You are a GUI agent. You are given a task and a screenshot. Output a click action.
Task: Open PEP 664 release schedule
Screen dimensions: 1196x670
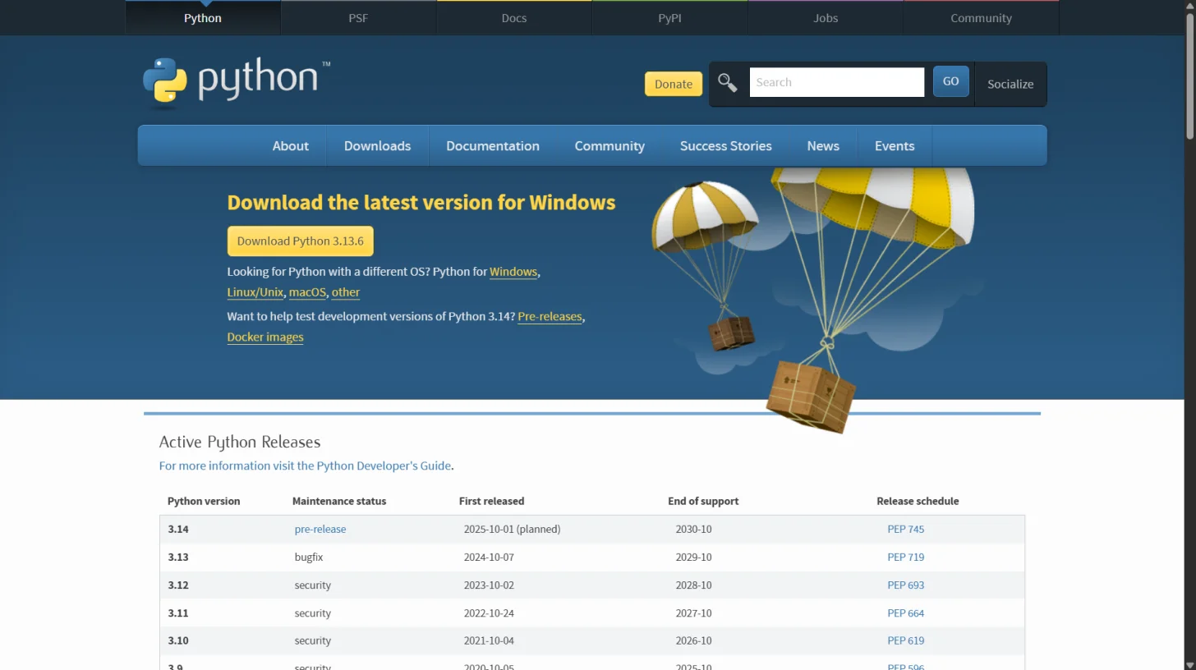(906, 613)
